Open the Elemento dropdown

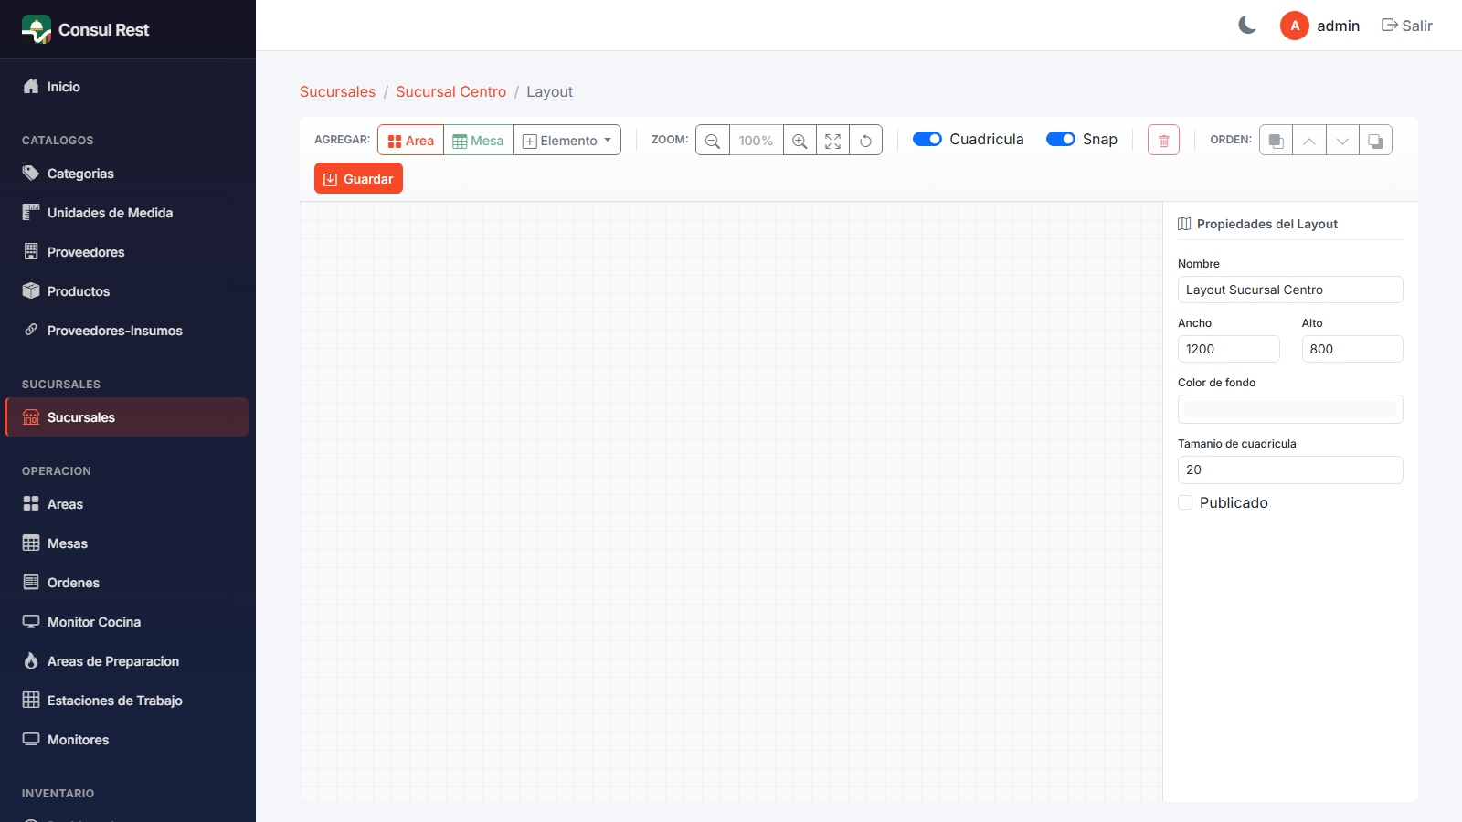point(567,141)
